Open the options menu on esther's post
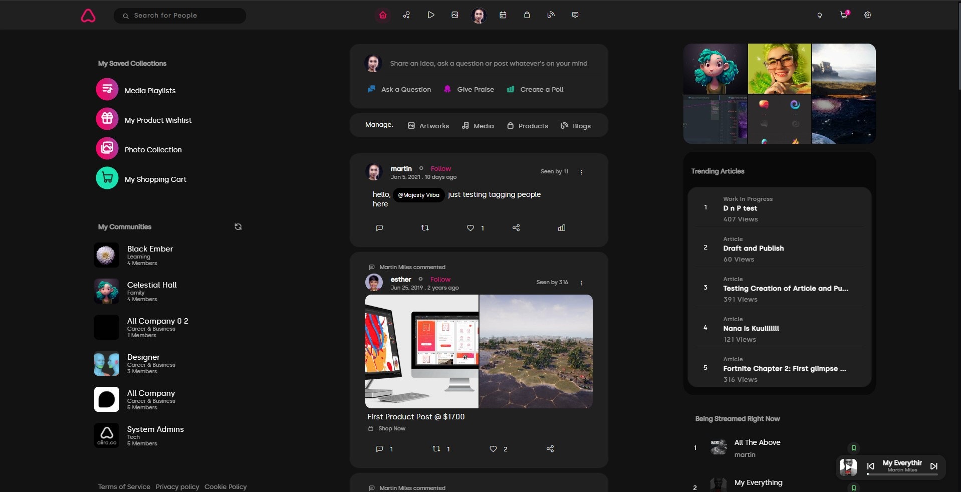Viewport: 961px width, 492px height. pos(581,282)
